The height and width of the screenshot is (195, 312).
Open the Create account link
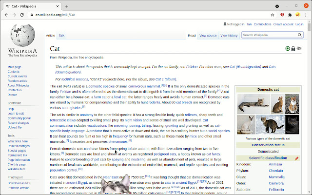[283, 24]
